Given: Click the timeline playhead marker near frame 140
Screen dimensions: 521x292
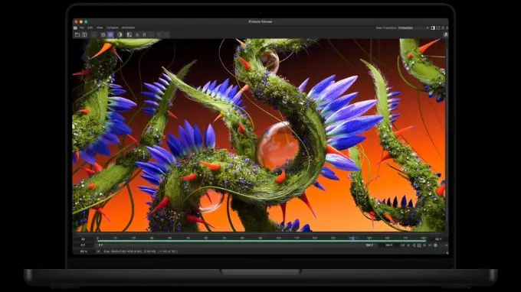Looking at the screenshot, I should (x=353, y=238).
